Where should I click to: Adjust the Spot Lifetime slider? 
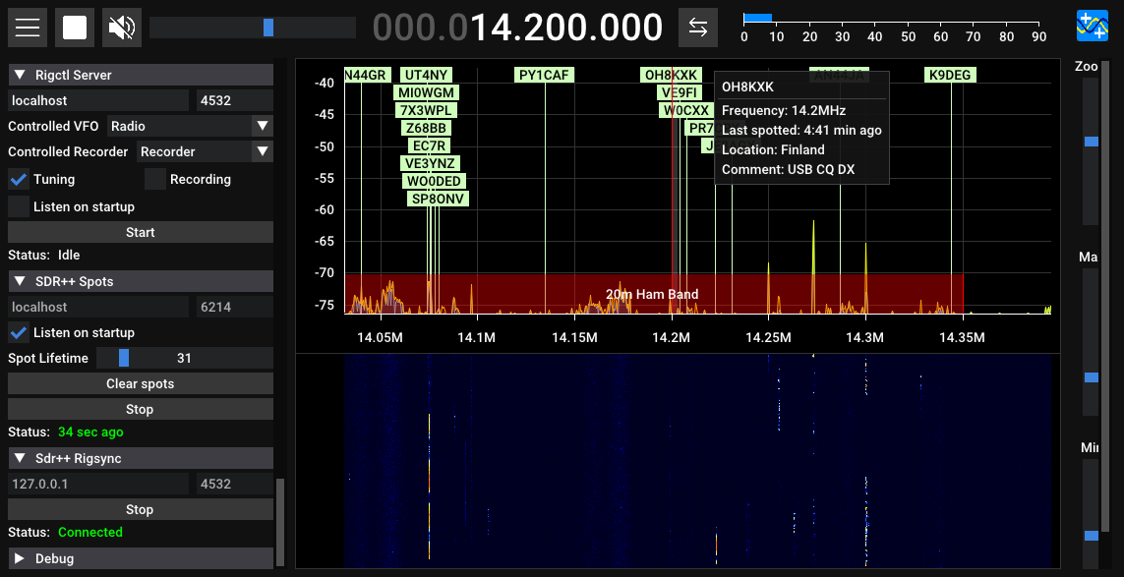[184, 358]
